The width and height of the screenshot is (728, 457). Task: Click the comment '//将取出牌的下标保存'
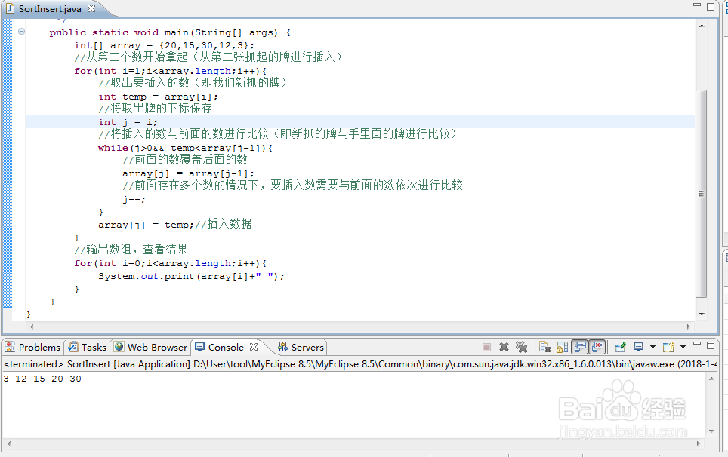point(155,109)
